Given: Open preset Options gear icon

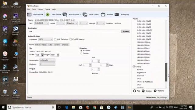Looking at the screenshot, I should [155, 91].
